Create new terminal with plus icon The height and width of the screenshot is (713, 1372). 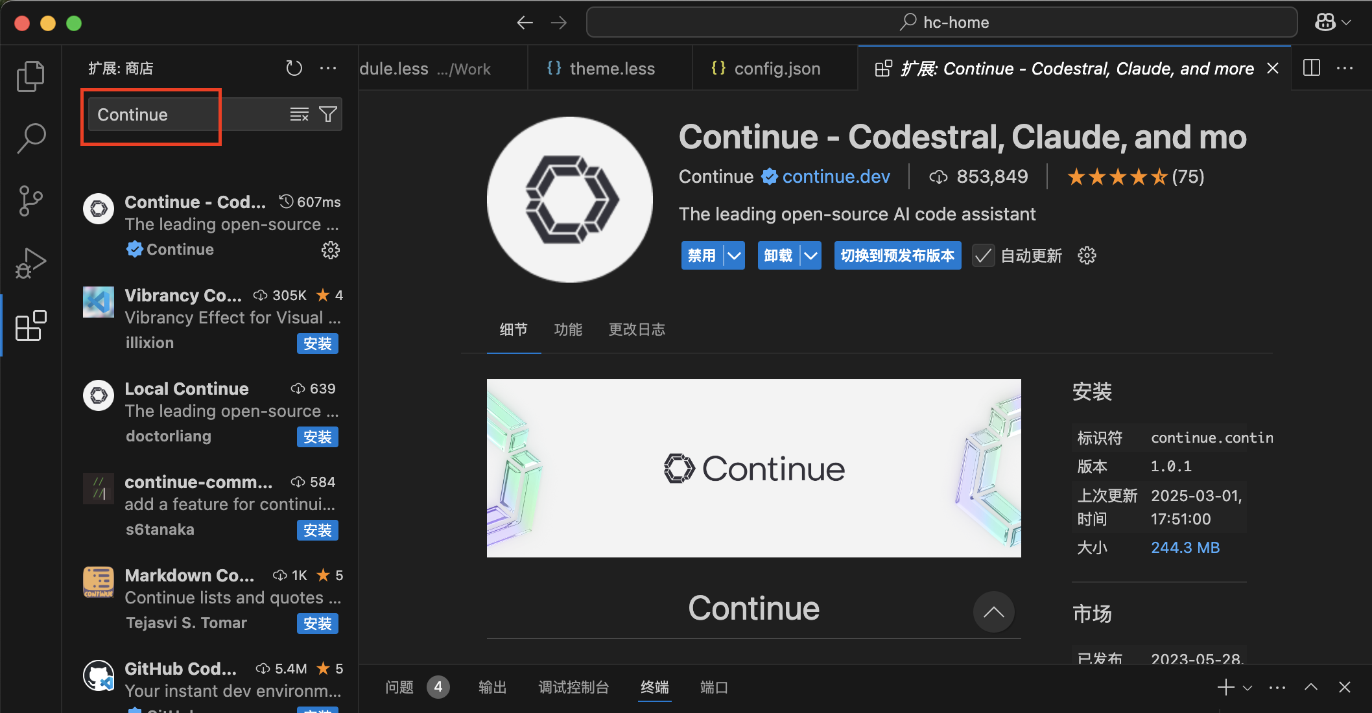1225,687
